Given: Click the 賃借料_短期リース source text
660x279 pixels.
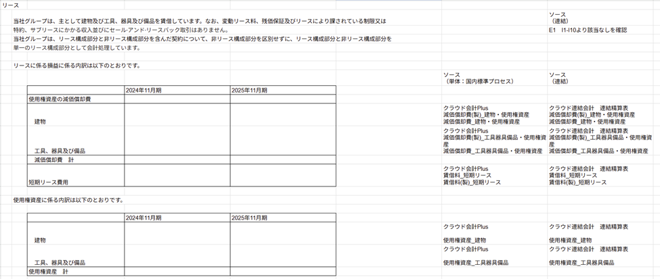Looking at the screenshot, I should click(x=467, y=175).
